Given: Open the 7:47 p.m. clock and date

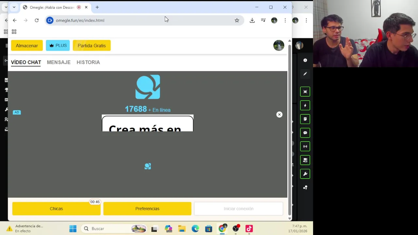Looking at the screenshot, I should (x=297, y=228).
